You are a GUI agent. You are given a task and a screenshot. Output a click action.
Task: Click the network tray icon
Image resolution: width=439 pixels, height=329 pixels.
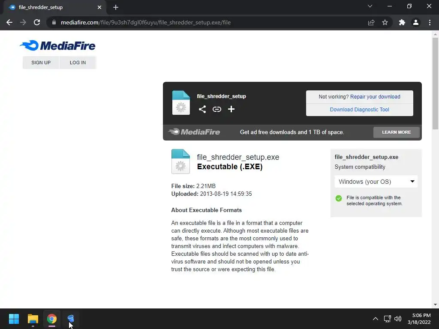(x=387, y=319)
